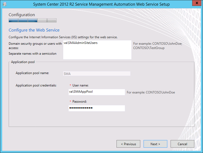203x153 pixels.
Task: Click the CONTOSO\TestGroup example text
Action: click(x=149, y=48)
